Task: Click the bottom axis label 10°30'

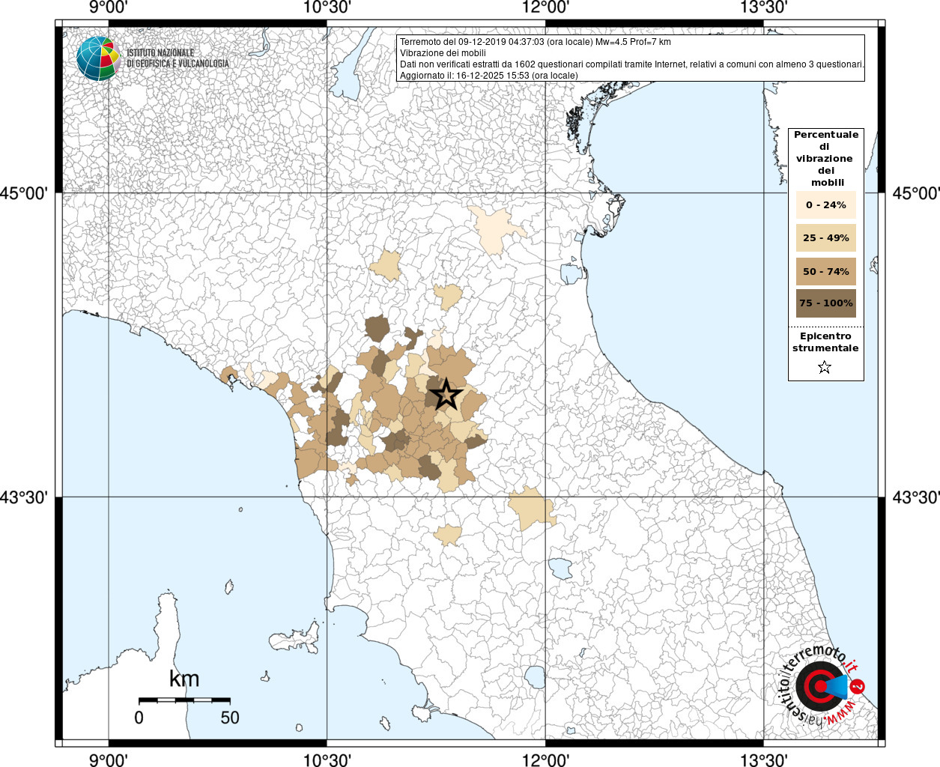Action: coord(327,760)
